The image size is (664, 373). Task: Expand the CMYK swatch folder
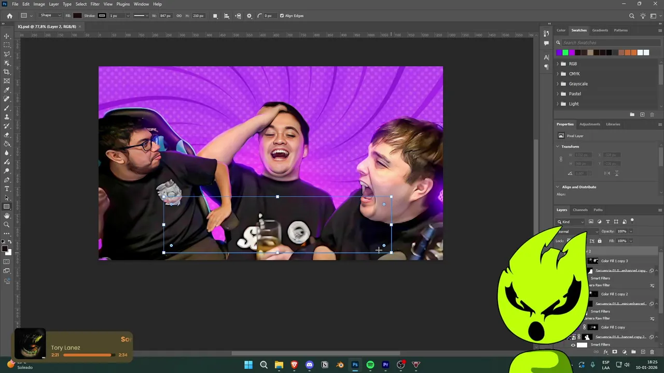pos(558,74)
